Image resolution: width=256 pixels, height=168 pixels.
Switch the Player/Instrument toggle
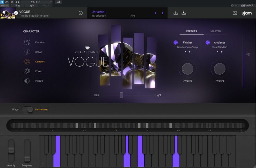28,110
